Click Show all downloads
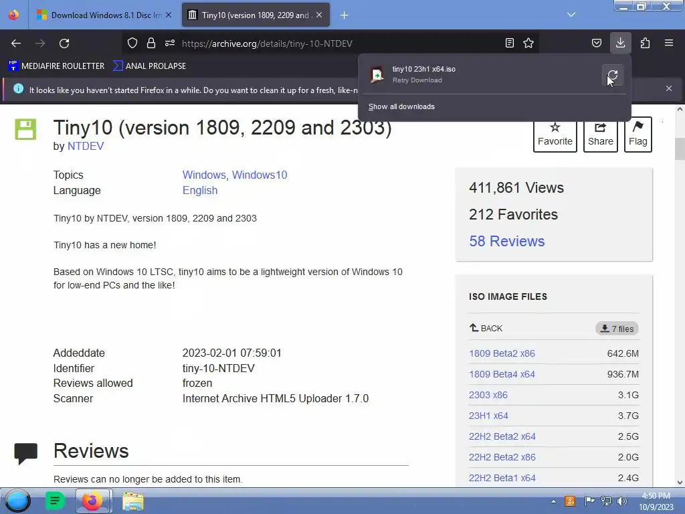685x514 pixels. pos(401,106)
